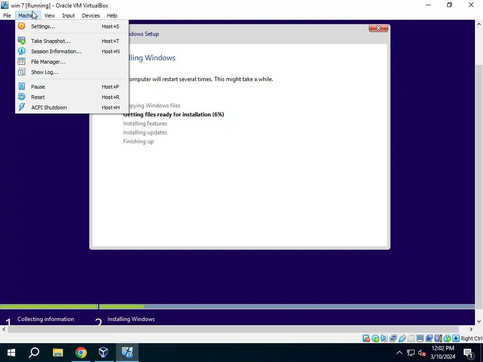Click the horizontal scrollbar right arrow
Viewport: 483px width, 362px height.
[x=471, y=329]
